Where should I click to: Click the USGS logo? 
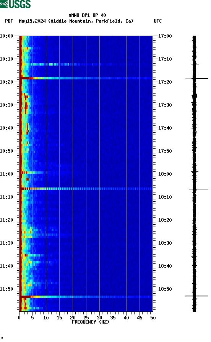pyautogui.click(x=15, y=4)
